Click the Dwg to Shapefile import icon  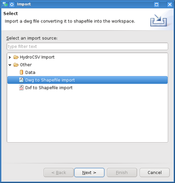[22, 80]
